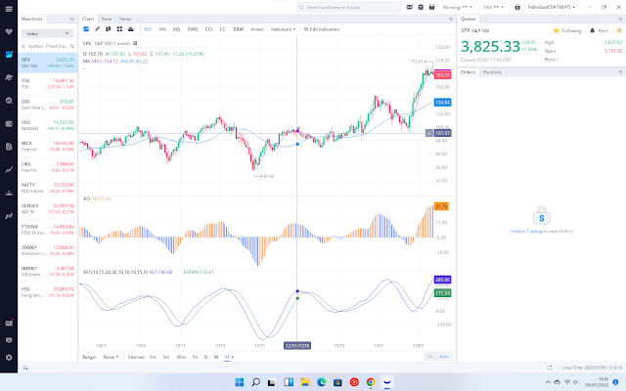
Task: Open File Explorer from taskbar
Action: [305, 382]
